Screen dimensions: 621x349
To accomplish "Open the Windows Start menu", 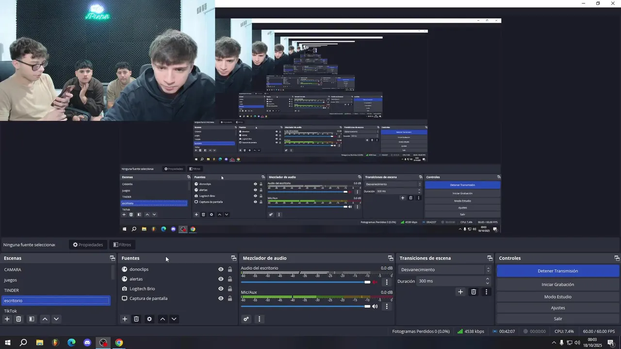I will [x=8, y=343].
